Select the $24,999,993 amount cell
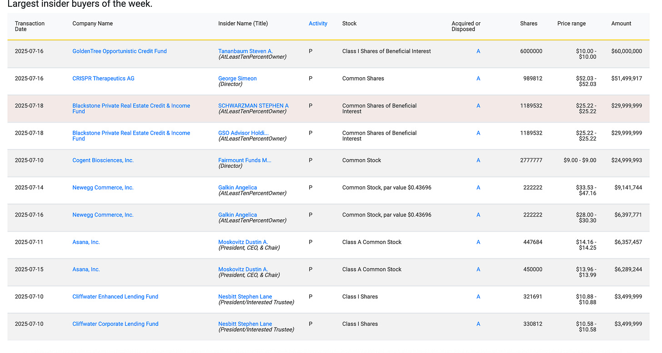662x353 pixels. [x=627, y=161]
